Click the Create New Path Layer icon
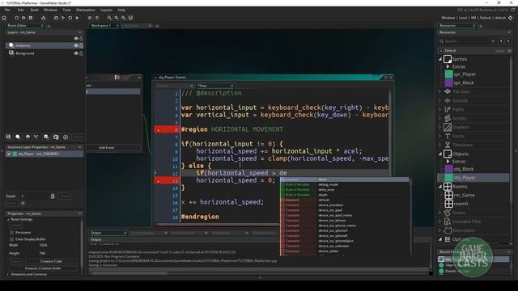518x291 pixels. tap(36, 137)
